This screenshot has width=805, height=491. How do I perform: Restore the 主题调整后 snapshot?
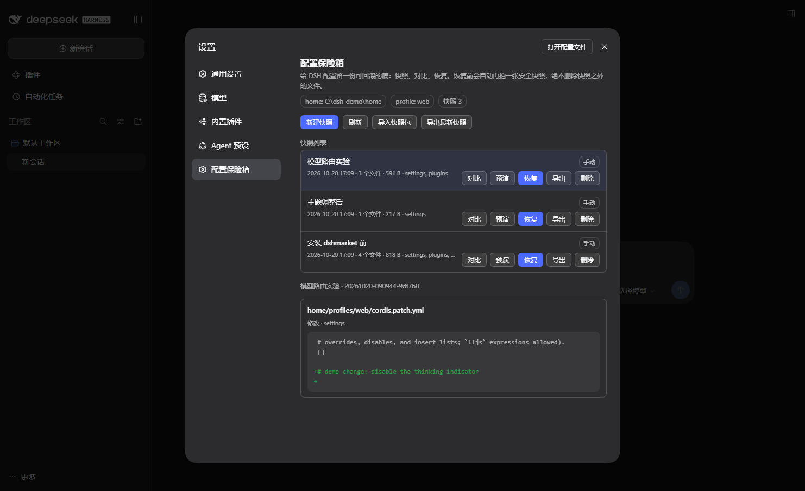click(531, 219)
